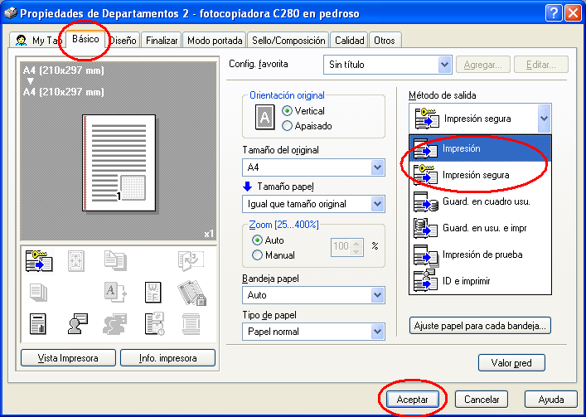Choose Impresión de prueba option
586x417 pixels.
coord(480,255)
